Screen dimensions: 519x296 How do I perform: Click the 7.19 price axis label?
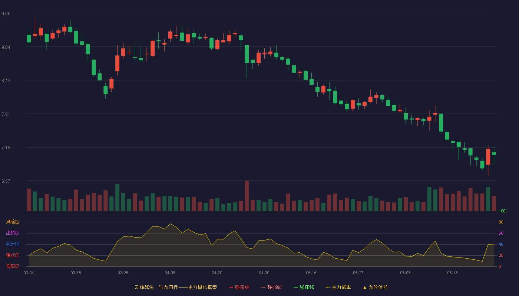click(x=6, y=148)
